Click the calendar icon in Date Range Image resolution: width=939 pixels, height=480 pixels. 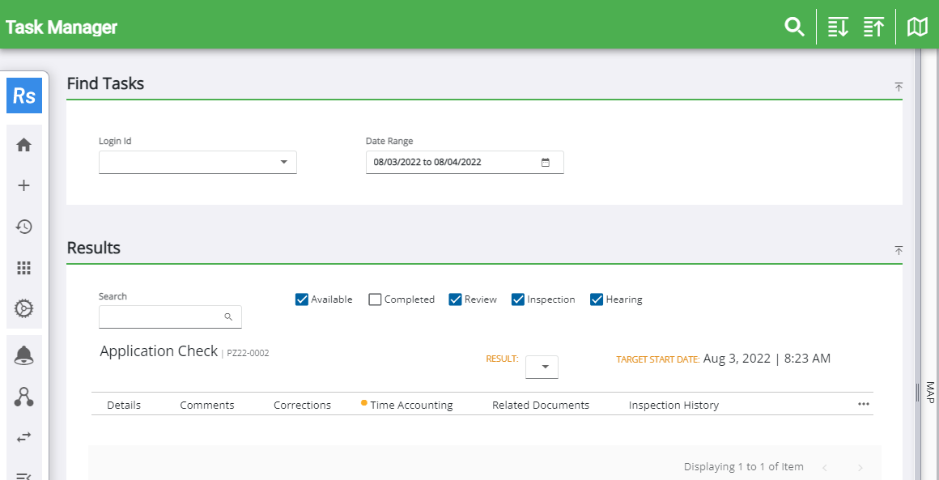tap(546, 162)
